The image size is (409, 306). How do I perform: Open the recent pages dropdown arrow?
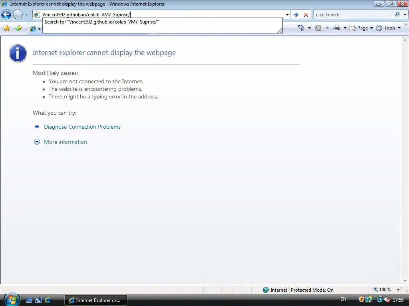(26, 15)
